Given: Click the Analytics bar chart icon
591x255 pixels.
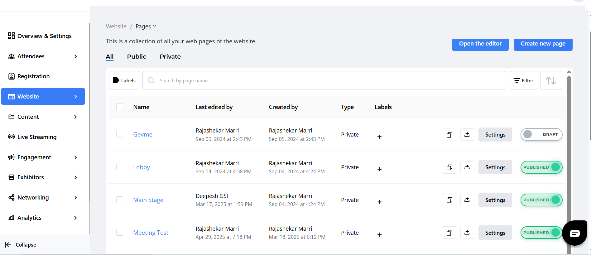Looking at the screenshot, I should tap(12, 218).
